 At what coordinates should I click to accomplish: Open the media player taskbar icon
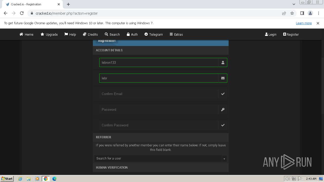37,179
